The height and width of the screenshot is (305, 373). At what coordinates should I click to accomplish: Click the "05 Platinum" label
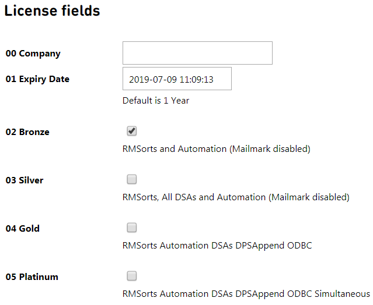(x=32, y=277)
